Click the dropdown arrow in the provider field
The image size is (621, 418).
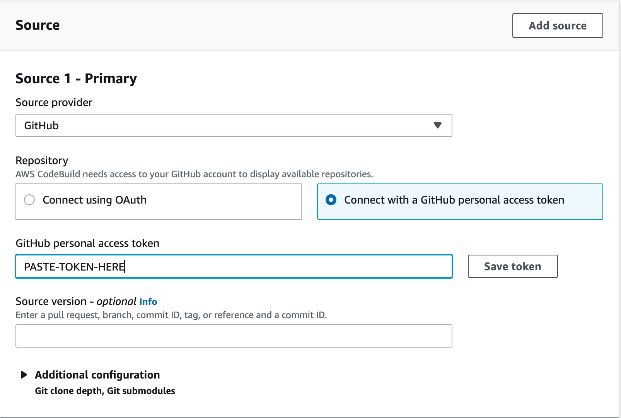[437, 125]
